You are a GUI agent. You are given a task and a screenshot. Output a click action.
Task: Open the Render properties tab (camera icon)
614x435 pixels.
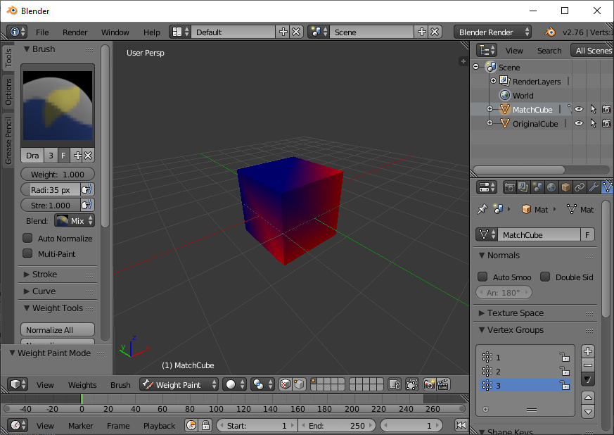[x=509, y=187]
